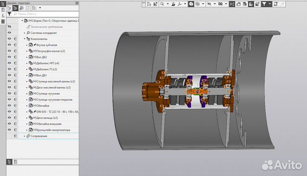This screenshot has width=307, height=176.
Task: Open the variables fx panel in left sidebar
Action: click(3, 14)
